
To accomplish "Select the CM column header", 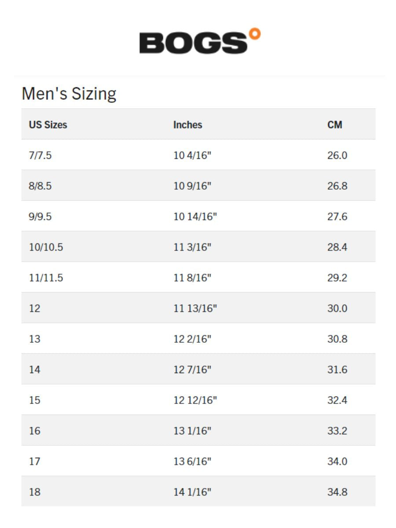I will point(334,125).
